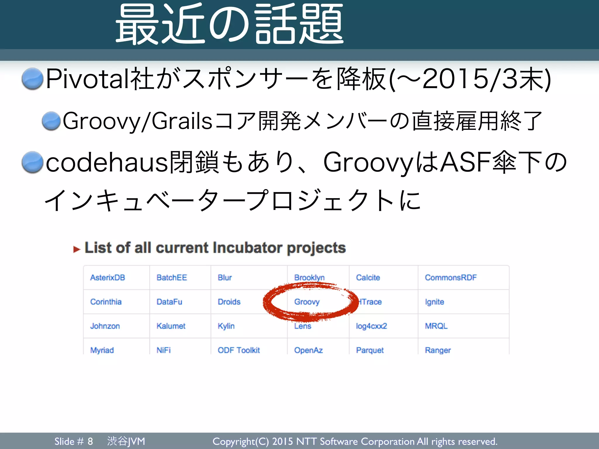
Task: Open the circled Groovy project link
Action: pyautogui.click(x=307, y=302)
